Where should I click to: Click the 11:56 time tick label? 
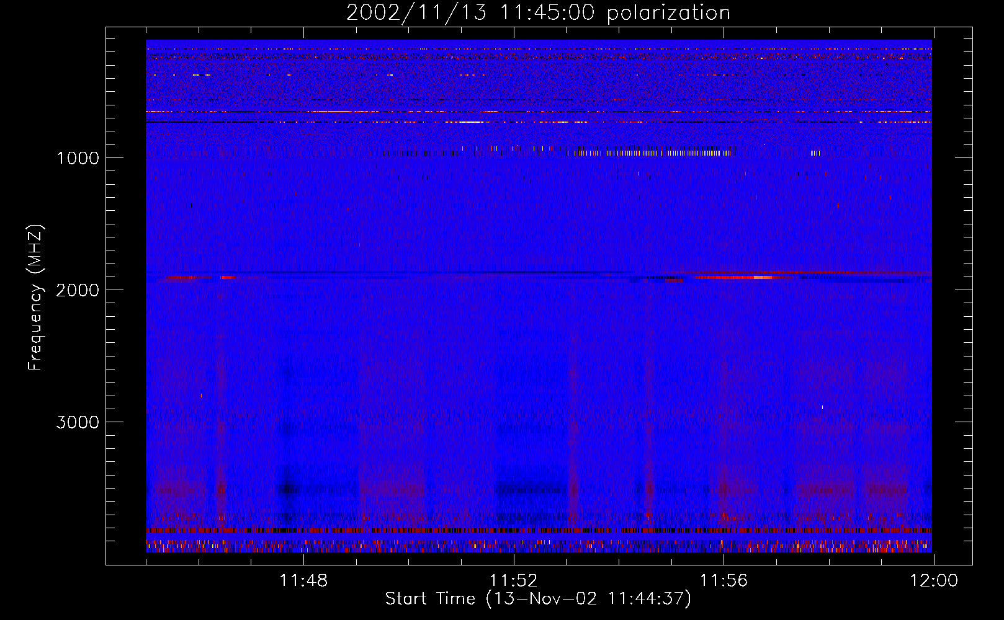click(x=724, y=581)
